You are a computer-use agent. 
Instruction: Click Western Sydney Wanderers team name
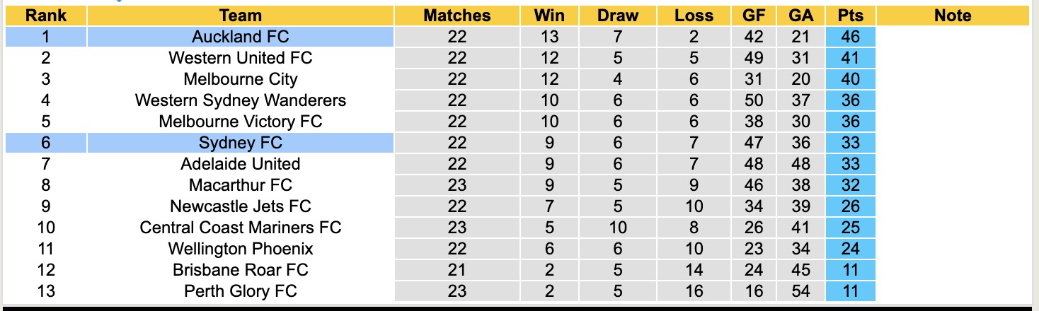coord(240,100)
